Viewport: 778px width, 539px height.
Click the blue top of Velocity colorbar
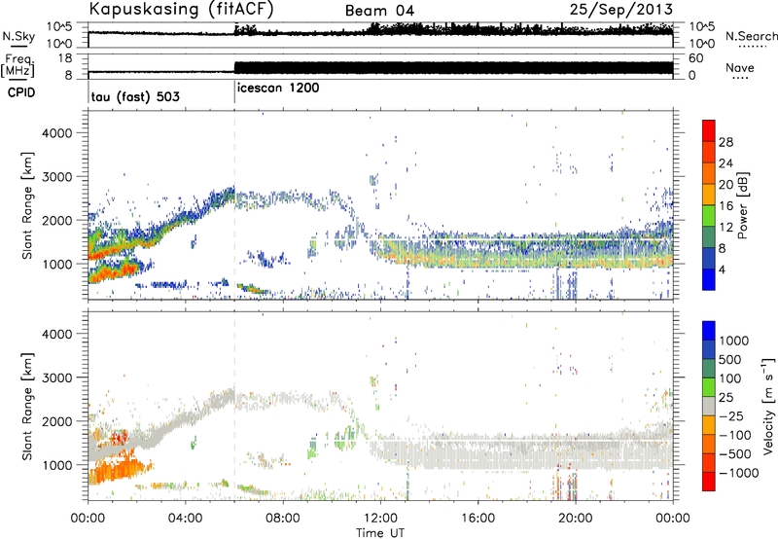tap(709, 331)
